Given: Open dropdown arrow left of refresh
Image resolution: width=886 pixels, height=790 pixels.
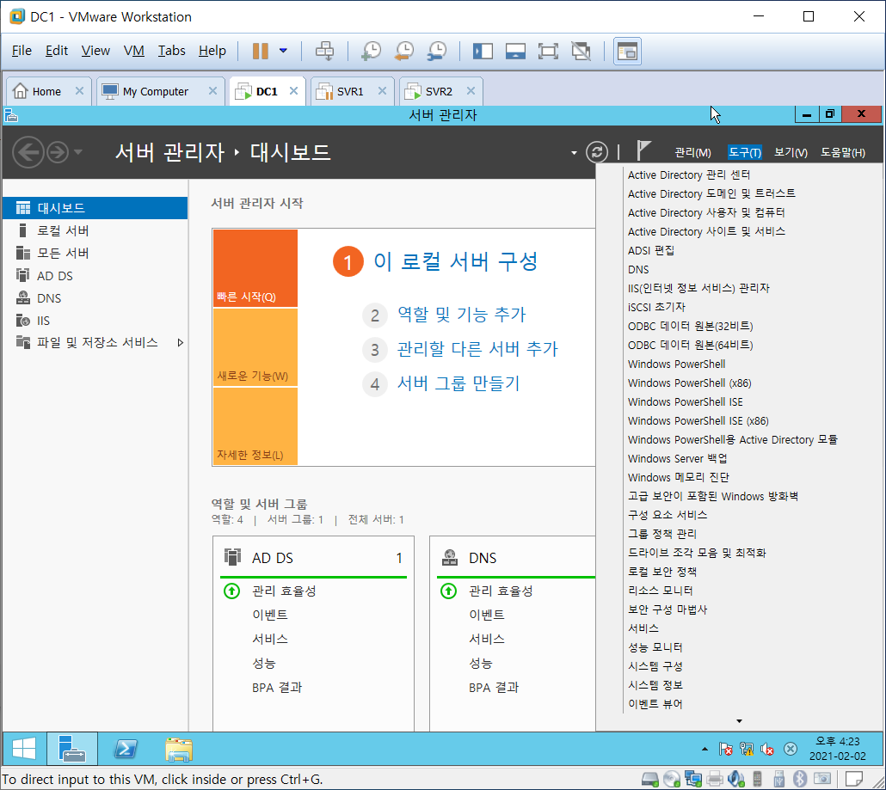Looking at the screenshot, I should [574, 152].
